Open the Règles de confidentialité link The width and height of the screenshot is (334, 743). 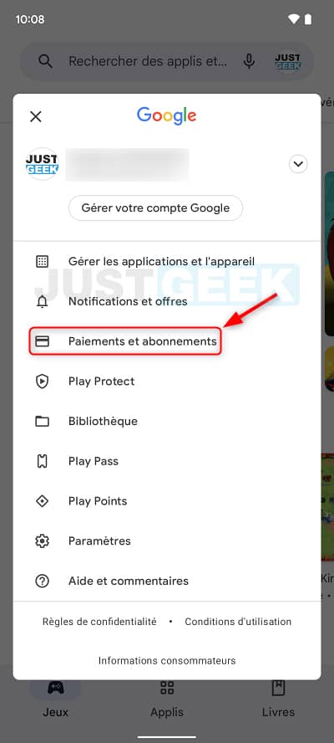point(99,622)
